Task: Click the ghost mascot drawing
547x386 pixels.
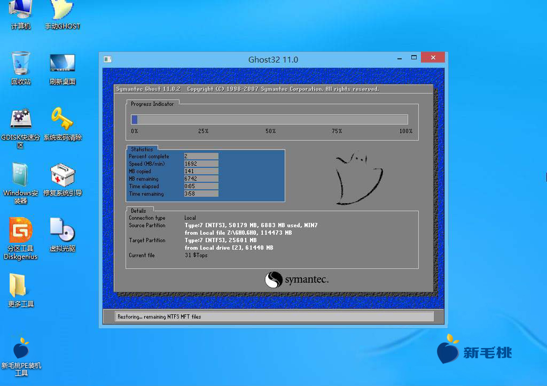Action: point(359,178)
